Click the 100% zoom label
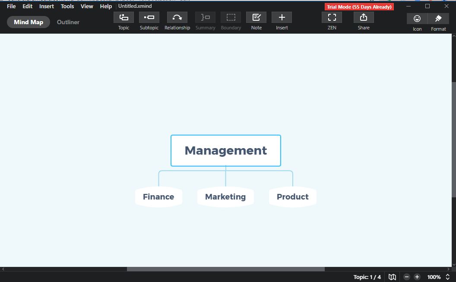456x282 pixels. pyautogui.click(x=434, y=277)
